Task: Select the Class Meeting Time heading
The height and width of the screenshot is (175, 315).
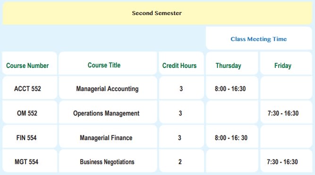Action: click(259, 39)
